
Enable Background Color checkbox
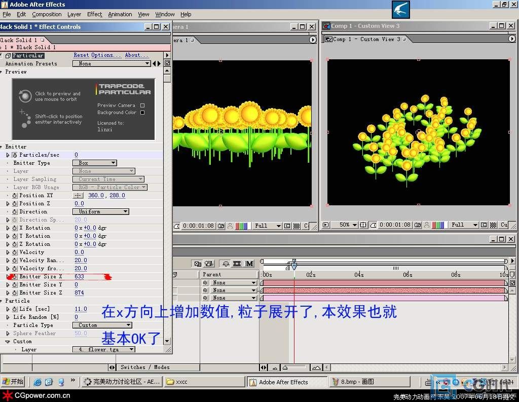142,113
